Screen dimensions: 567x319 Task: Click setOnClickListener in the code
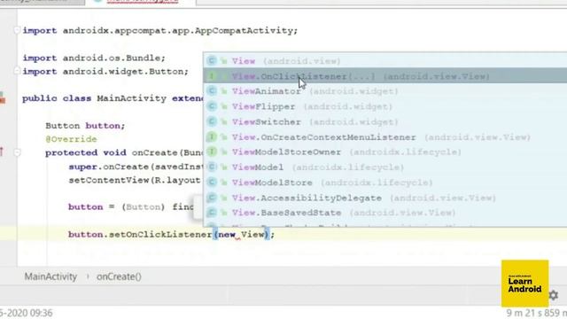(x=160, y=234)
